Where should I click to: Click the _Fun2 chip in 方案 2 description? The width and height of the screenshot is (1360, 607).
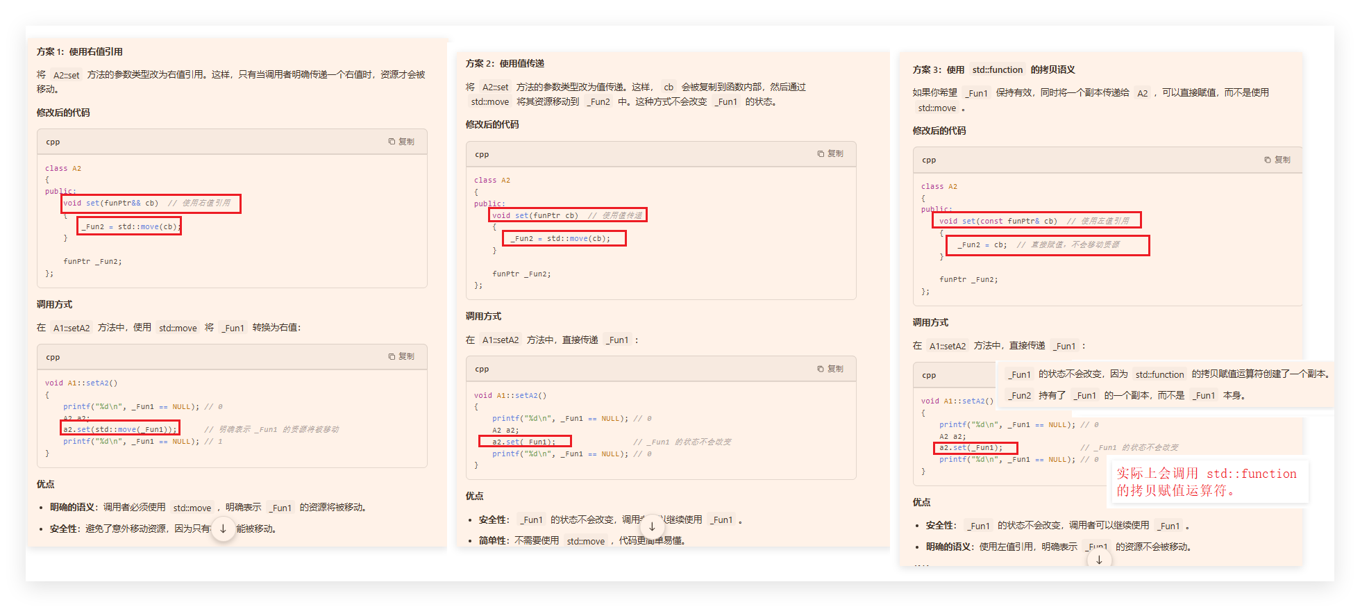click(598, 102)
